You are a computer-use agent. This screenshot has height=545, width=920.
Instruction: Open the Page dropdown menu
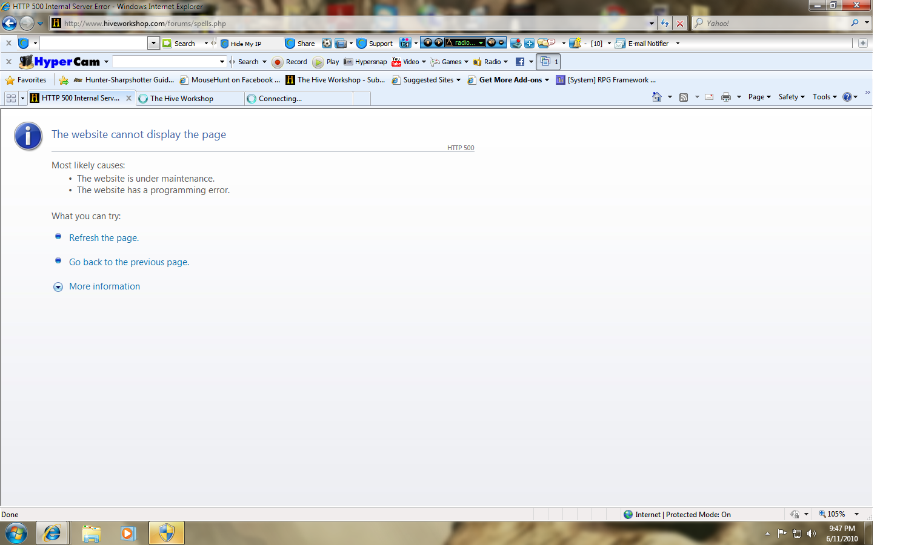point(759,97)
